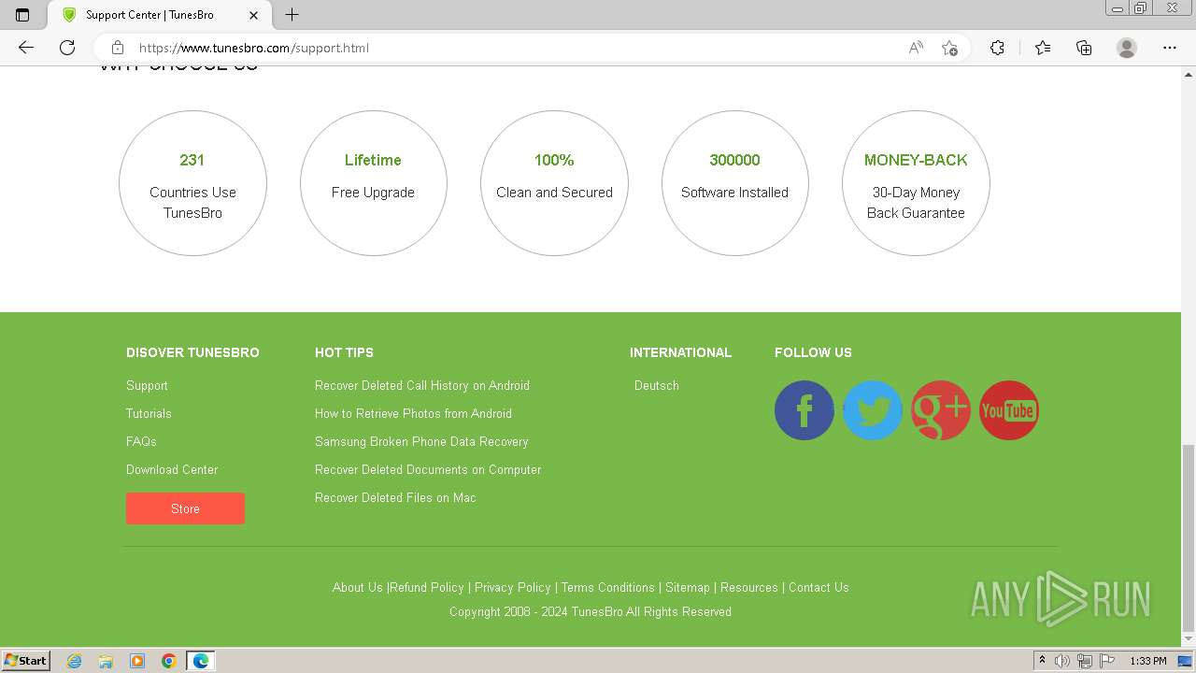The width and height of the screenshot is (1196, 673).
Task: Close the Support Center tab
Action: [x=255, y=15]
